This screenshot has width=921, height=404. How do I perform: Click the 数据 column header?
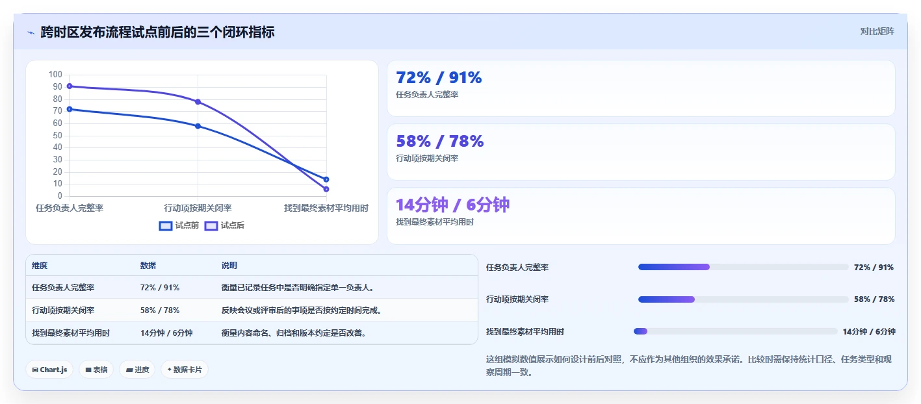click(148, 266)
